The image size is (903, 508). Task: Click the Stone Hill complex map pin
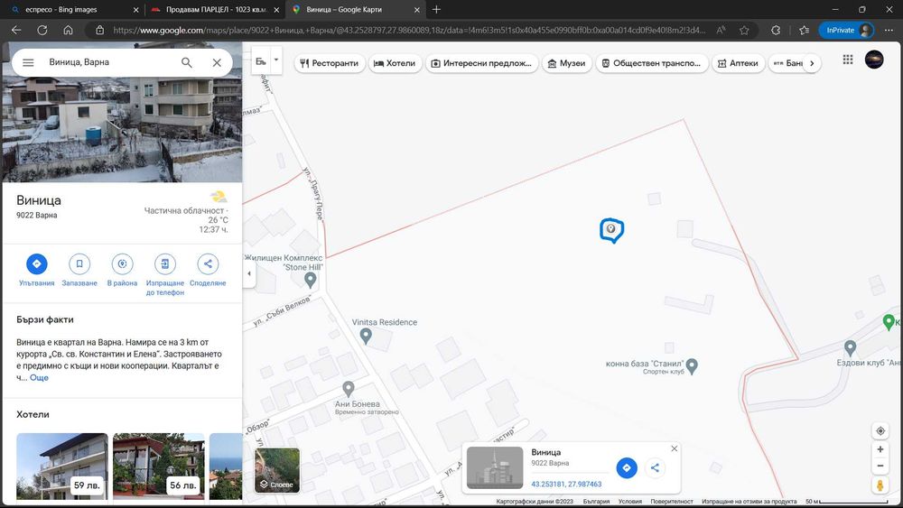pos(311,280)
